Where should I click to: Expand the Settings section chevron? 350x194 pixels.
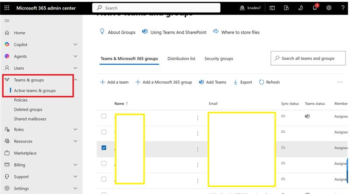click(x=75, y=188)
